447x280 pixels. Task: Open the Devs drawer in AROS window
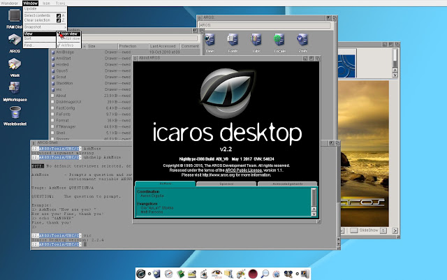coord(210,40)
